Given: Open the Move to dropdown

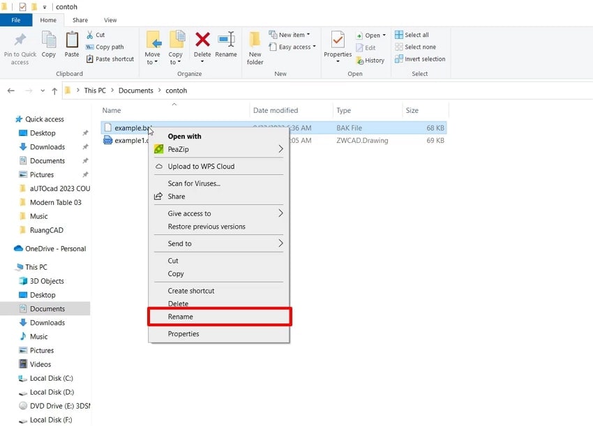Looking at the screenshot, I should click(153, 45).
